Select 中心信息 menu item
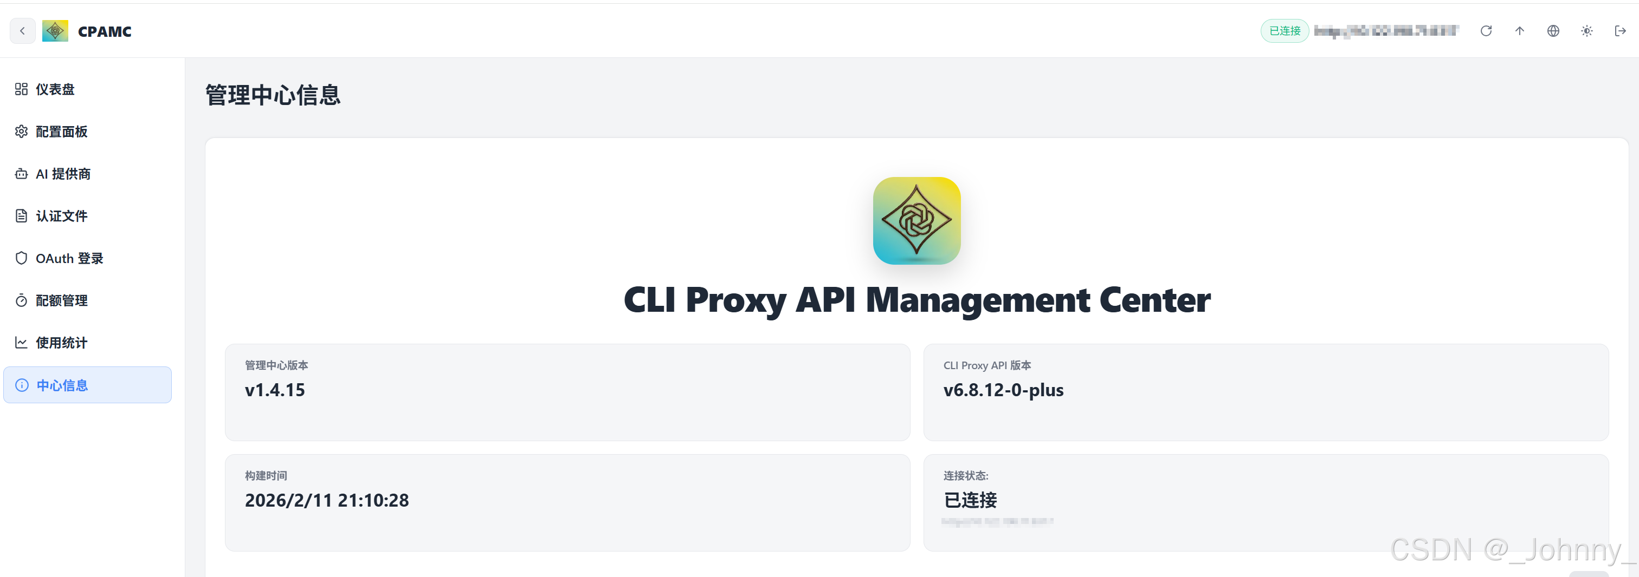Viewport: 1639px width, 577px height. [88, 385]
